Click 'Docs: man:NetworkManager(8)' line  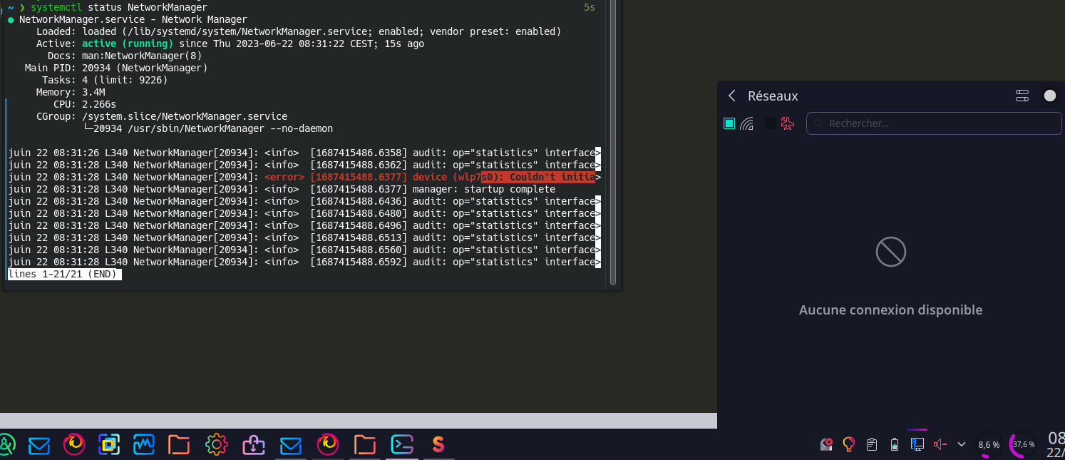pyautogui.click(x=125, y=56)
